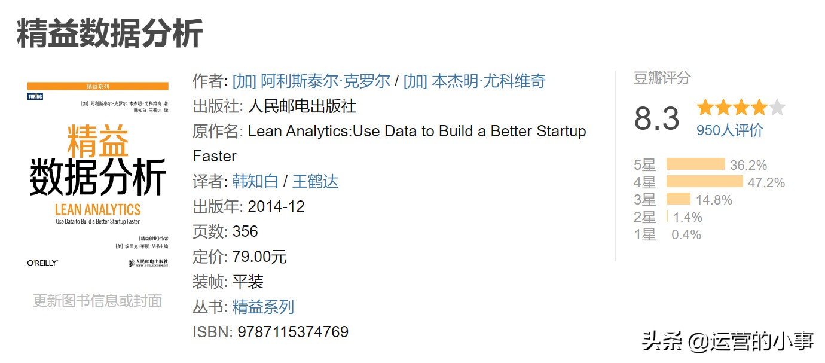Click the 8.3 rating score

click(657, 118)
